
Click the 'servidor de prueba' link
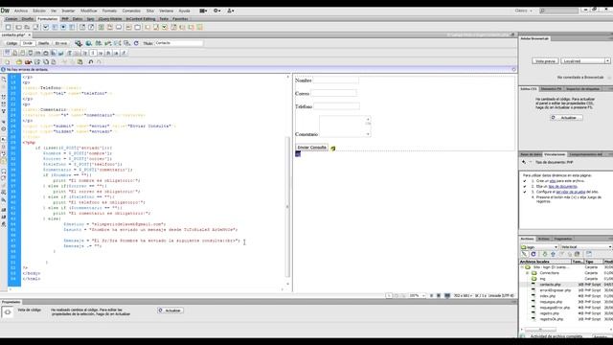point(571,192)
